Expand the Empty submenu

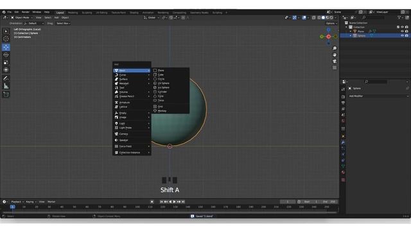(132, 113)
